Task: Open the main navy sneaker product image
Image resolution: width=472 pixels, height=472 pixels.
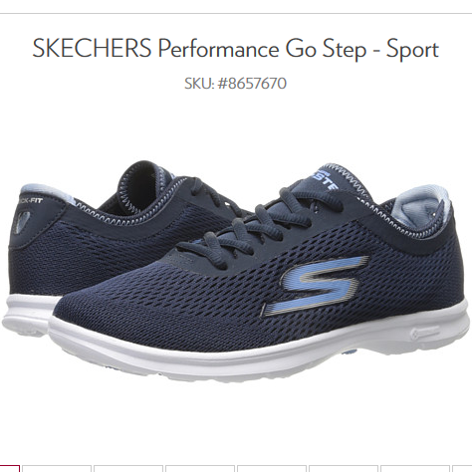Action: [236, 271]
